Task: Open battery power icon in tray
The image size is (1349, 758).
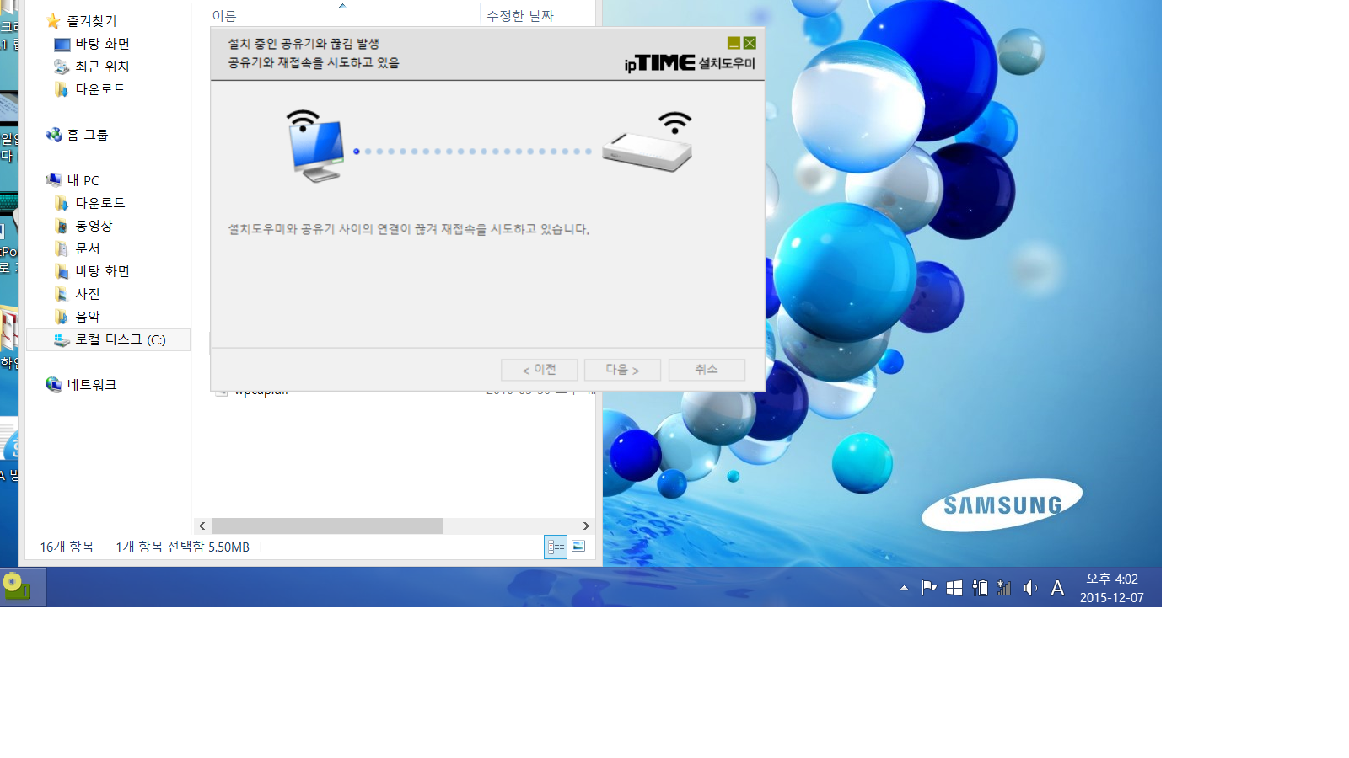Action: tap(980, 588)
